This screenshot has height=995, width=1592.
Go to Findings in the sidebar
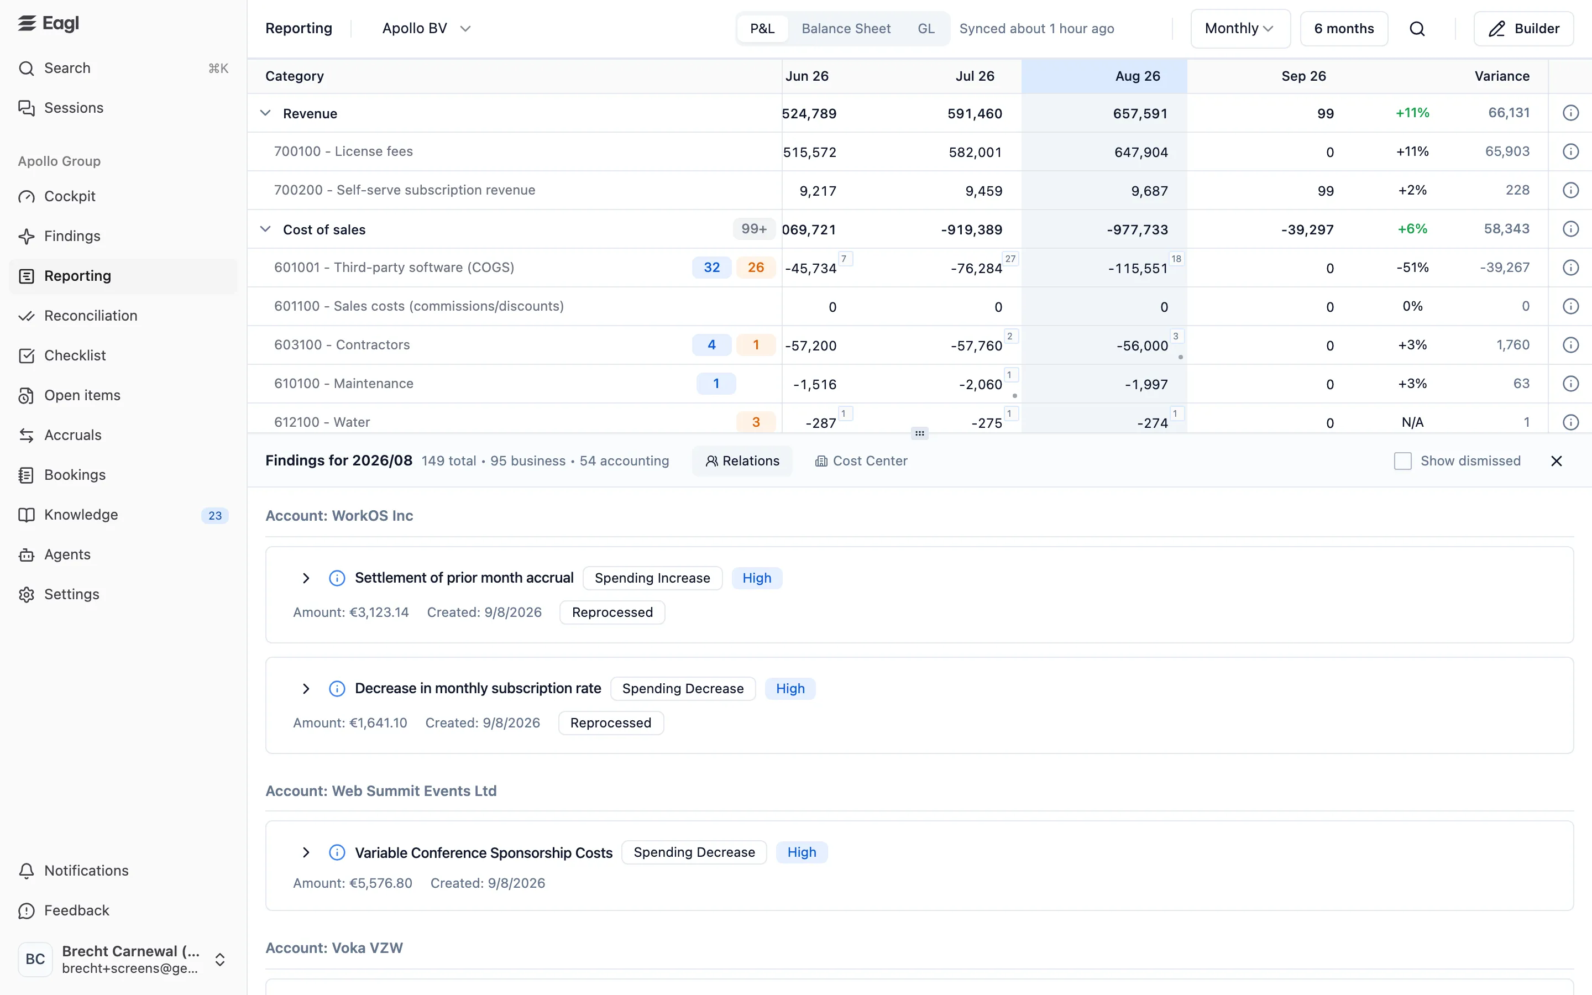pos(123,236)
